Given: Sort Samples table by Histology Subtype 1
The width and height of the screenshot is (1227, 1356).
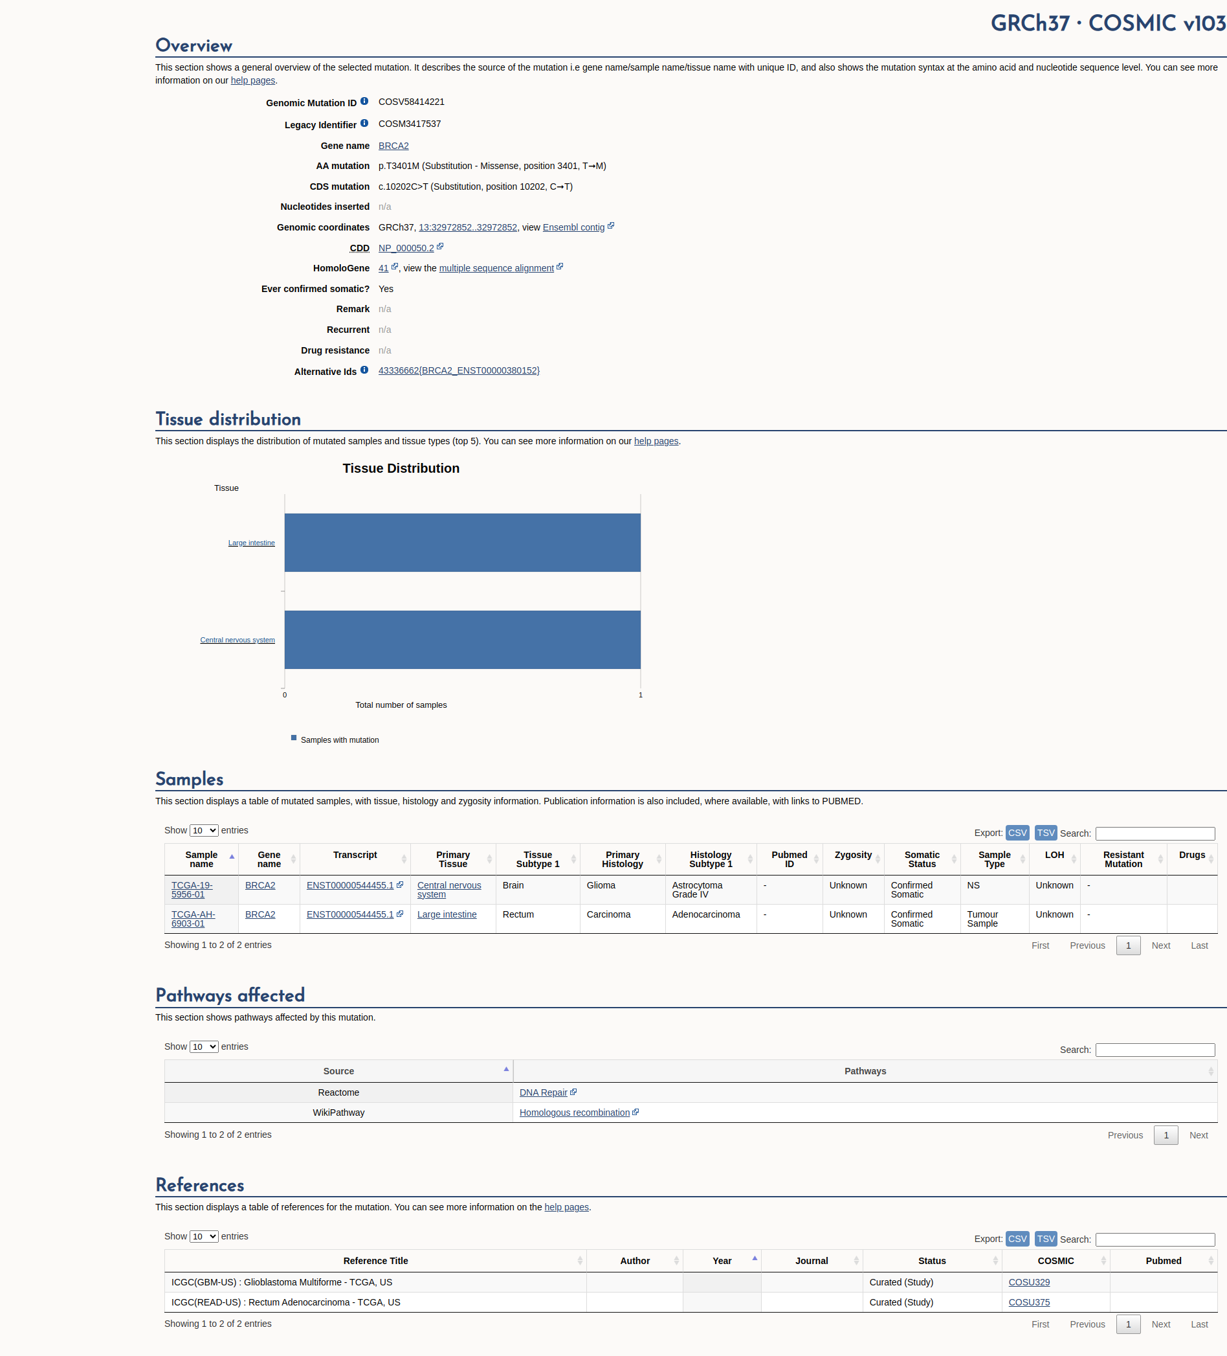Looking at the screenshot, I should [x=711, y=859].
